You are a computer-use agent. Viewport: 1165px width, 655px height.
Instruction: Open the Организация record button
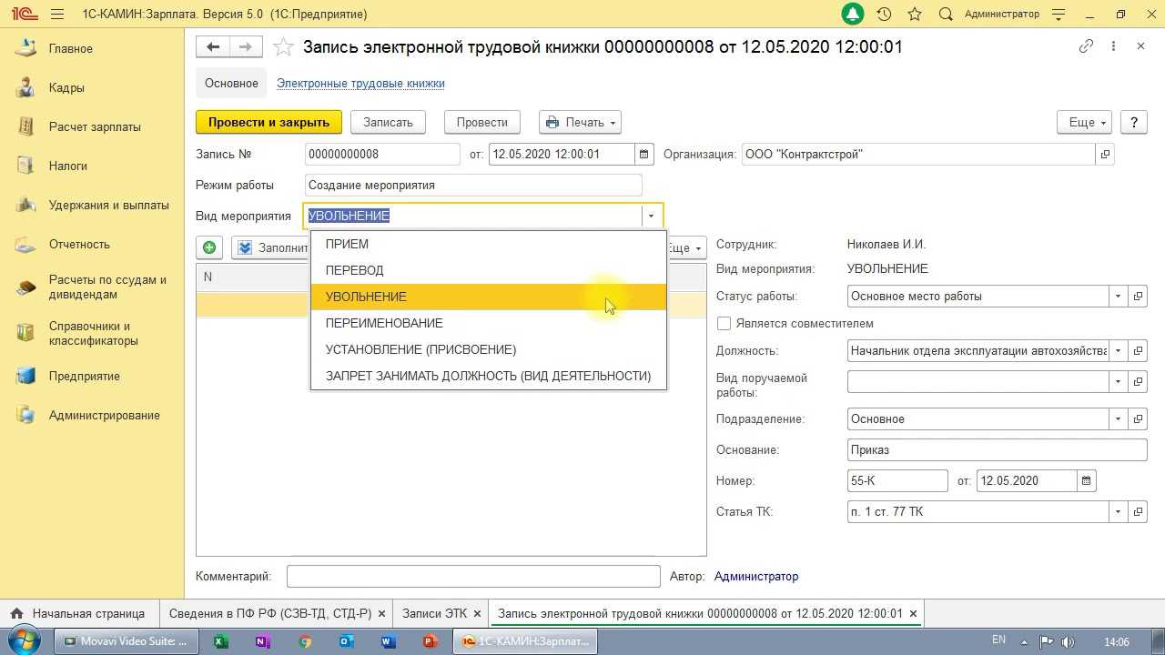1105,155
